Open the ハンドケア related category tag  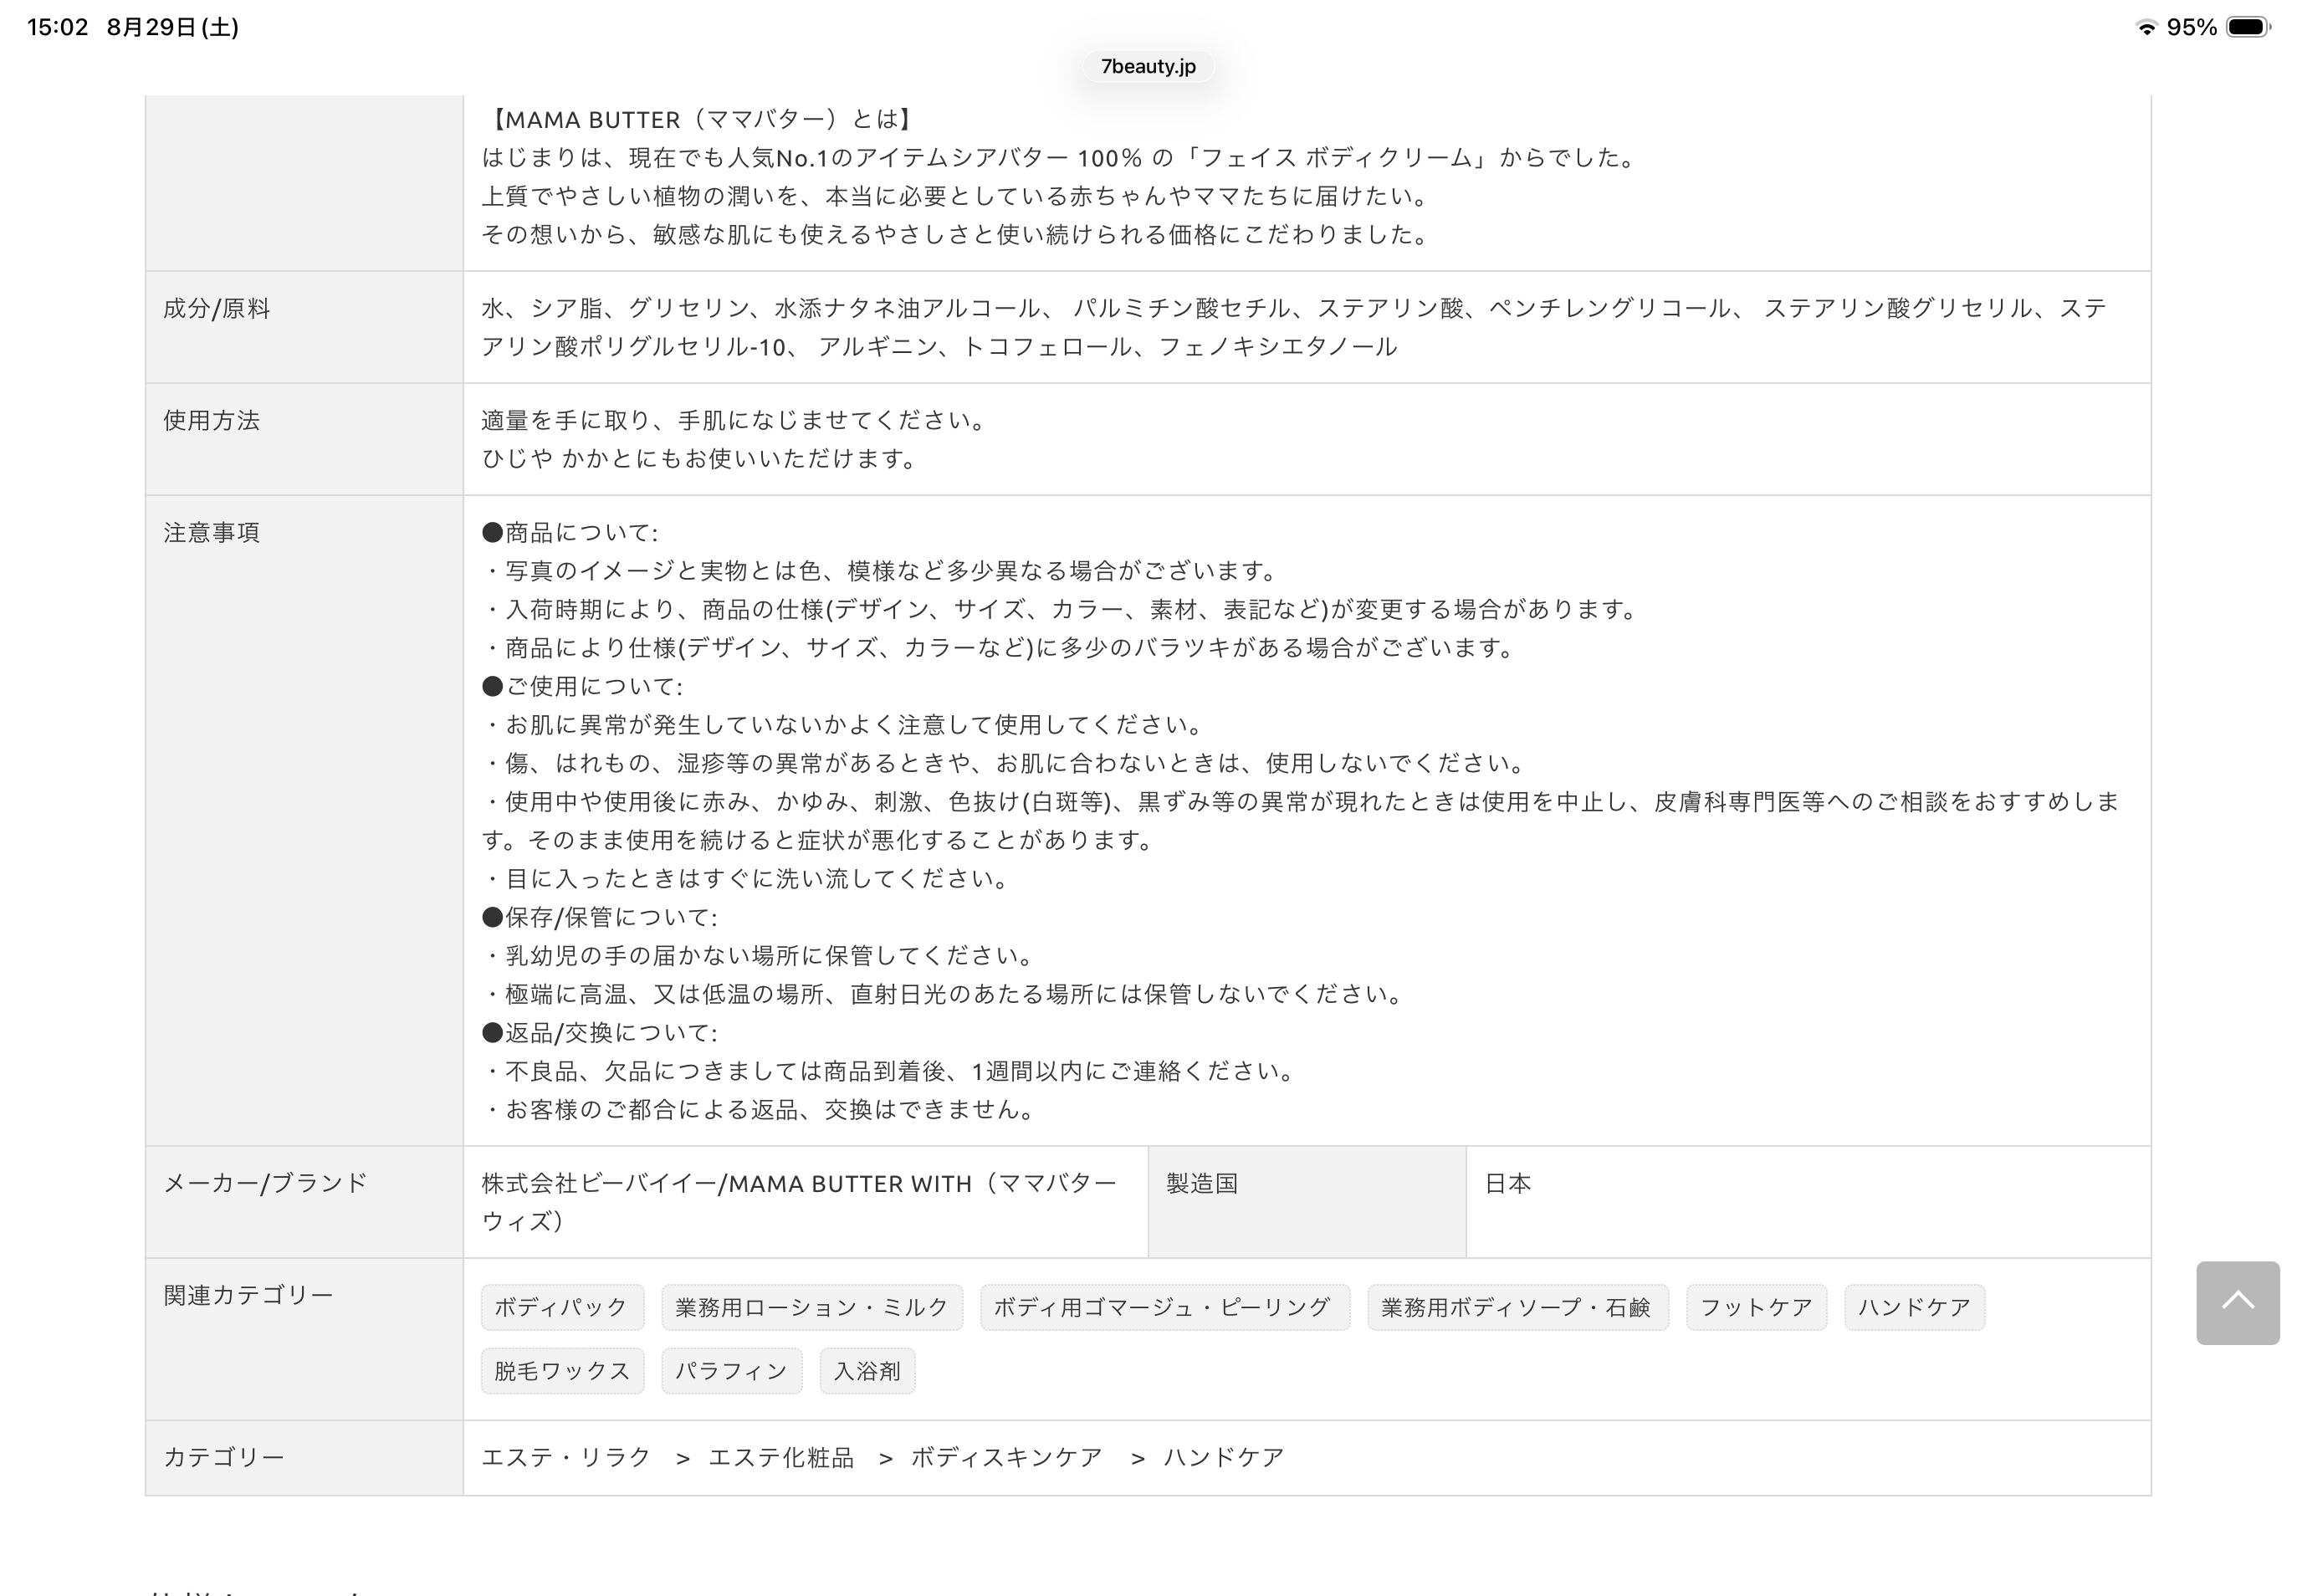click(1913, 1307)
